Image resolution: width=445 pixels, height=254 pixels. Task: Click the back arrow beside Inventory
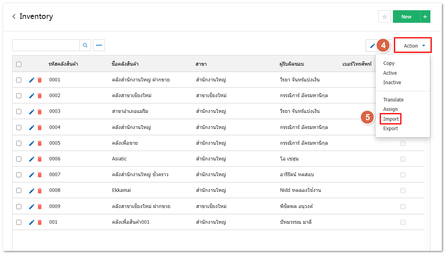click(x=14, y=17)
